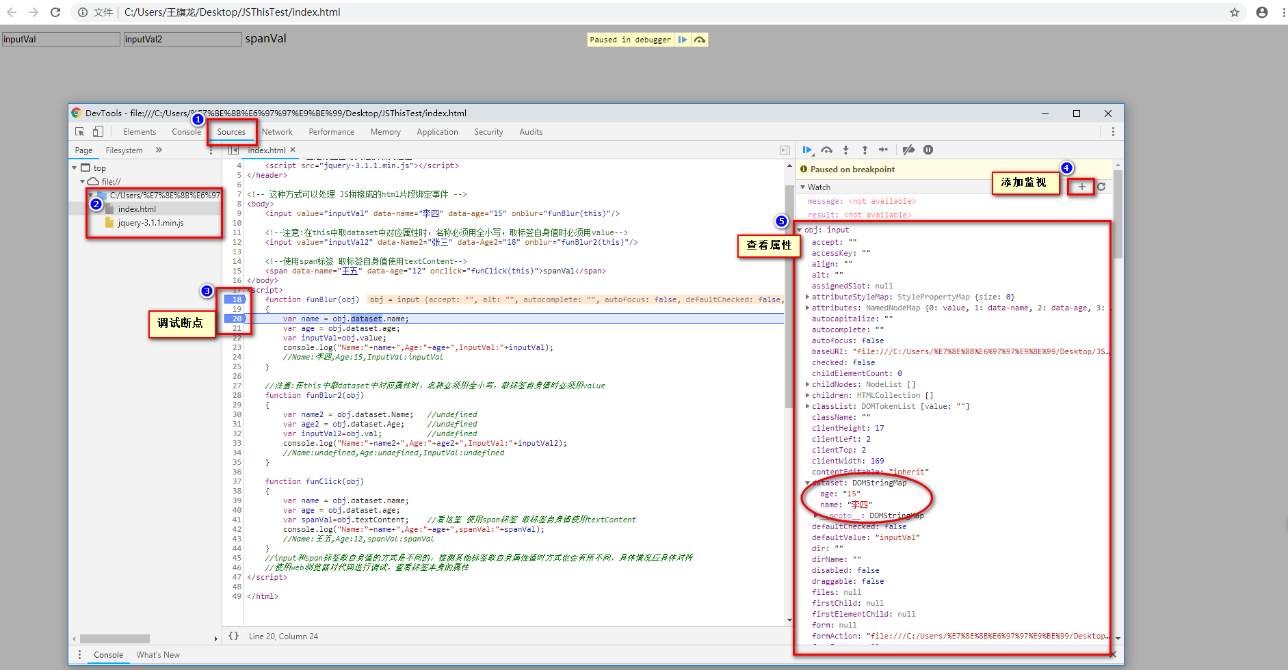
Task: Toggle pause on exceptions
Action: point(928,150)
